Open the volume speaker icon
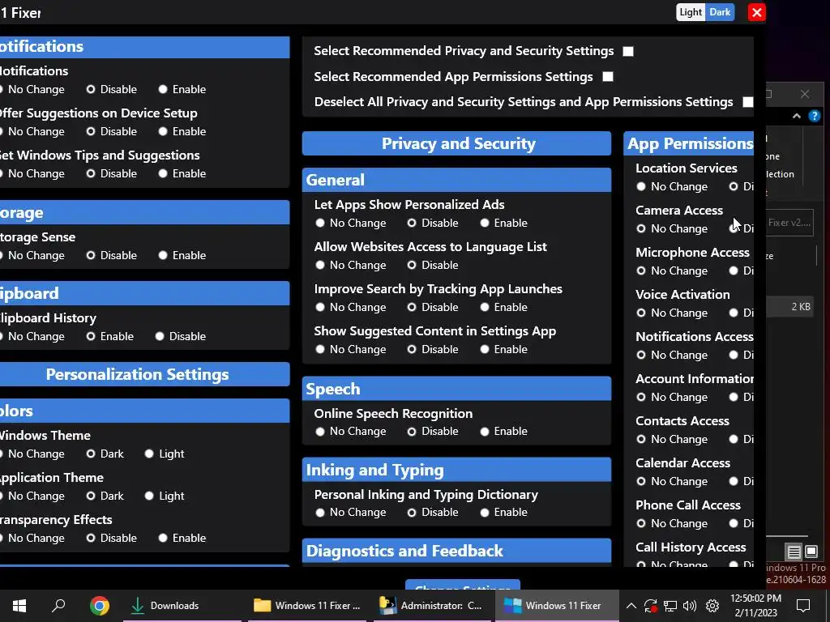The width and height of the screenshot is (830, 622). pos(690,606)
